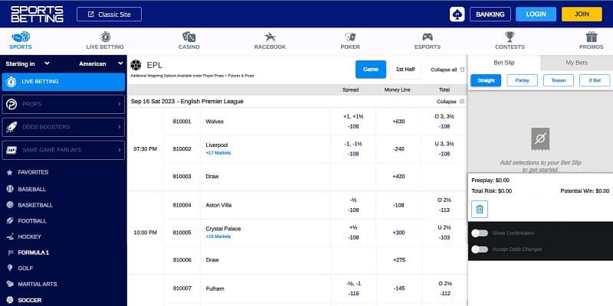Image resolution: width=613 pixels, height=306 pixels.
Task: Expand the Props menu chevron
Action: [x=120, y=104]
